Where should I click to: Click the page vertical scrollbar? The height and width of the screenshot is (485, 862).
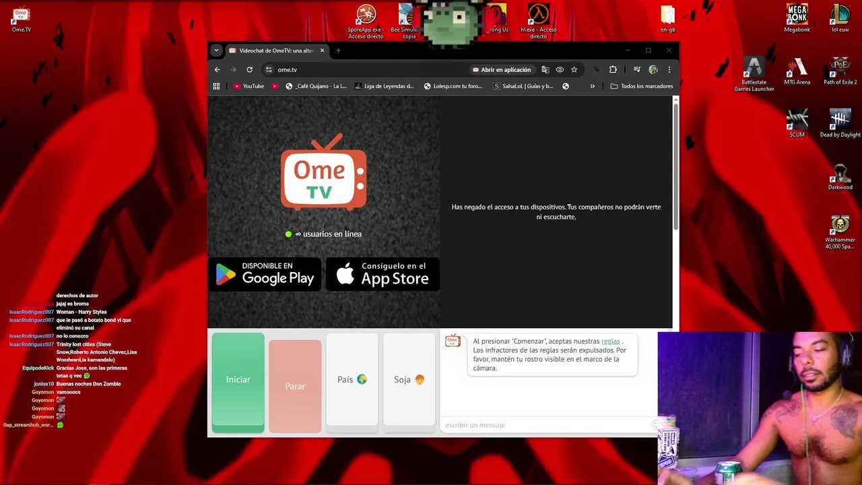pyautogui.click(x=675, y=166)
